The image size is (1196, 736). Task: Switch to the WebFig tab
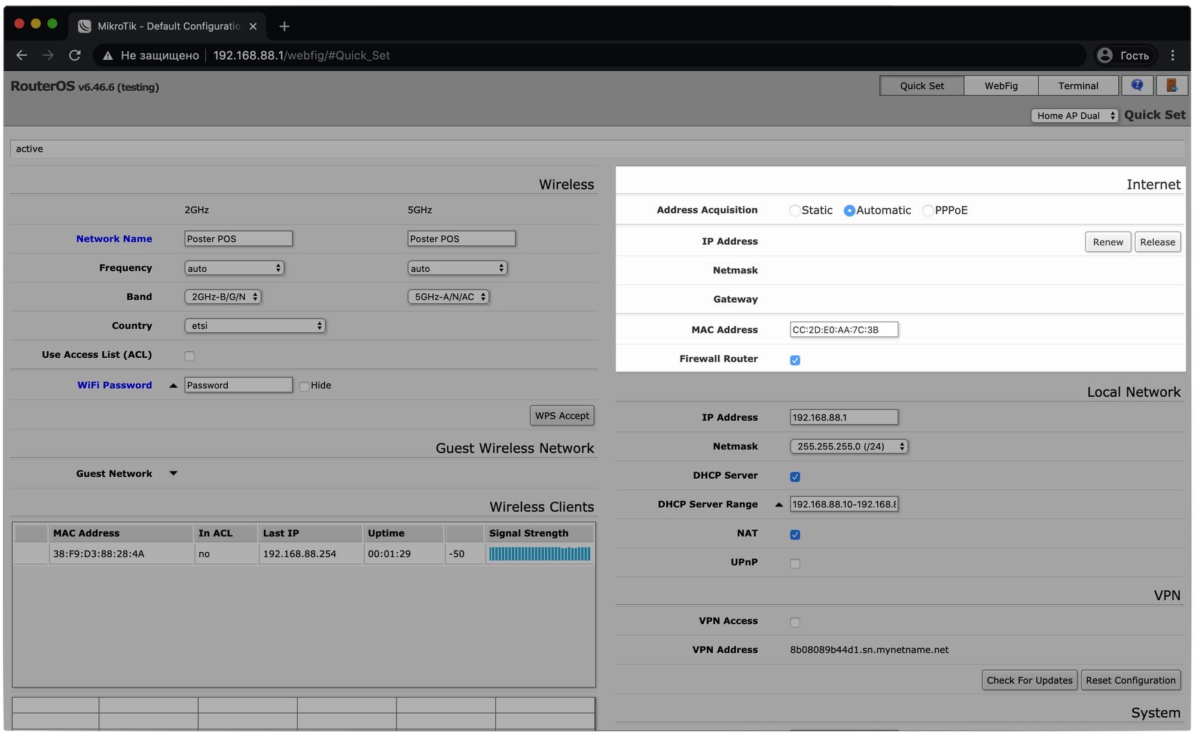(x=1000, y=86)
